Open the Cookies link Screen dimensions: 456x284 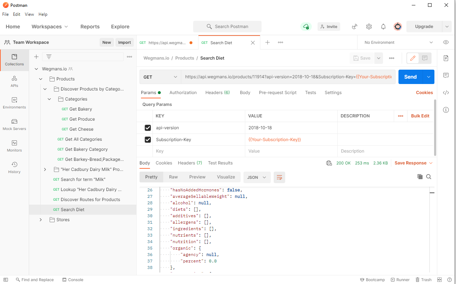coord(424,93)
